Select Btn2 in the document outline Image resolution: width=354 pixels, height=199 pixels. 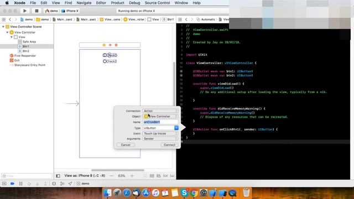tap(27, 51)
